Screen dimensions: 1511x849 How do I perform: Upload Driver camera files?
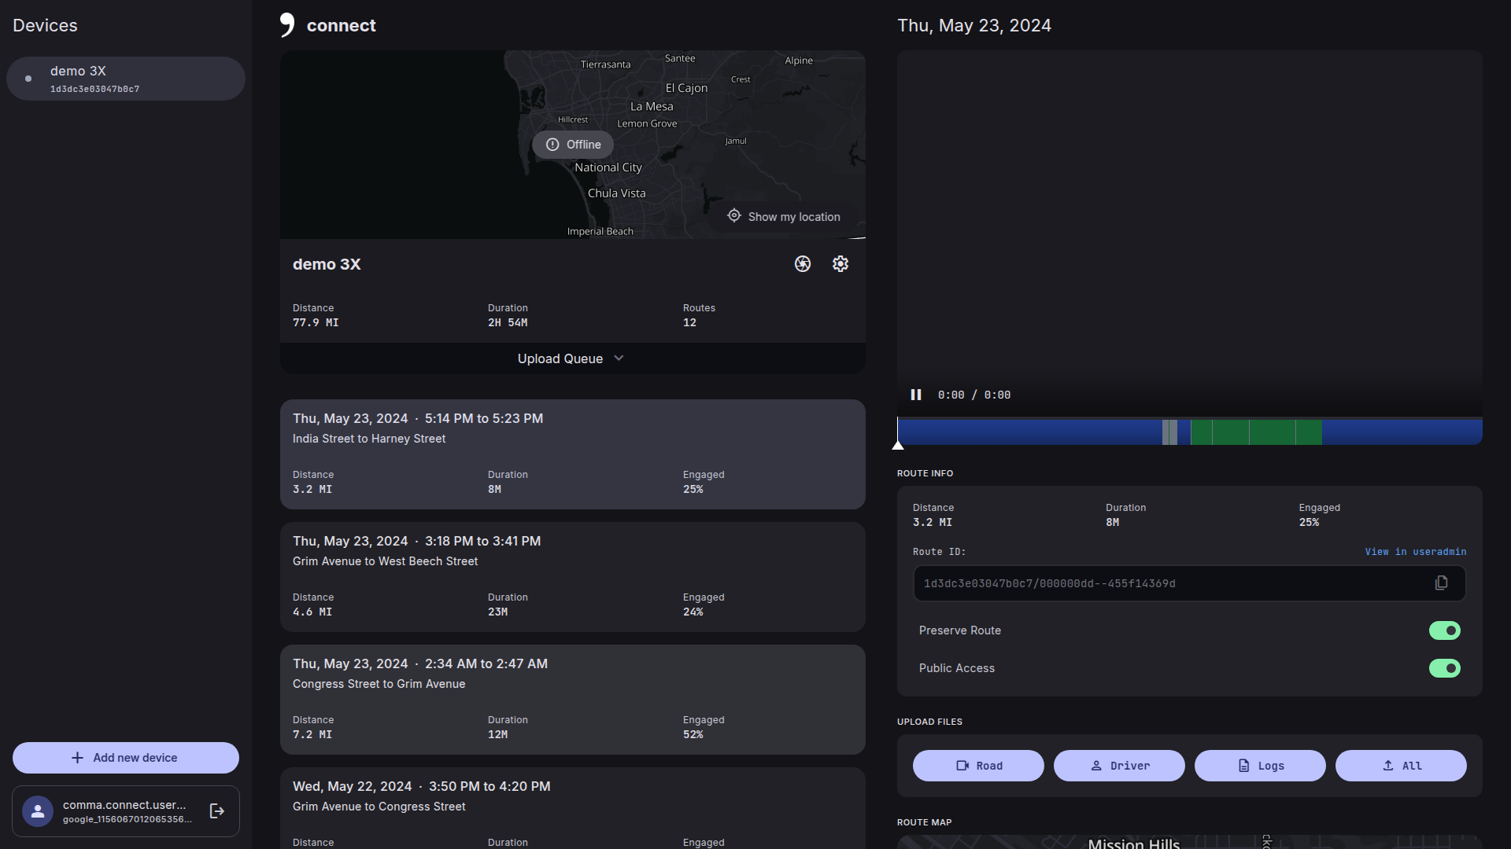pos(1119,766)
